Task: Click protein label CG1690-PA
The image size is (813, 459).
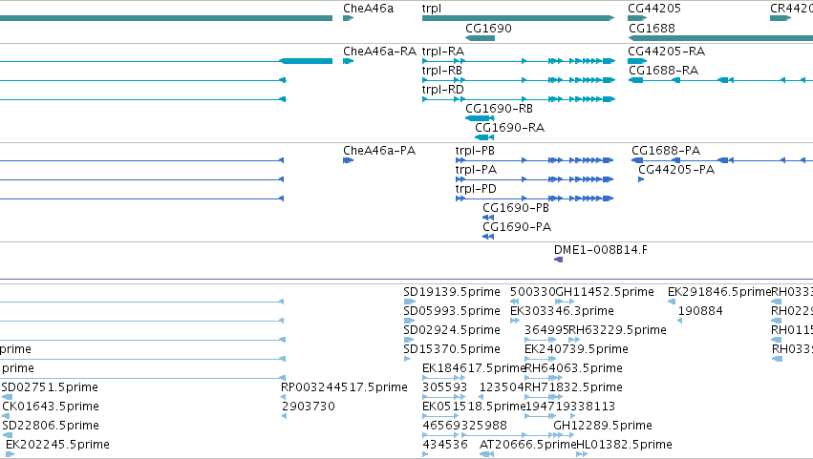Action: point(517,227)
